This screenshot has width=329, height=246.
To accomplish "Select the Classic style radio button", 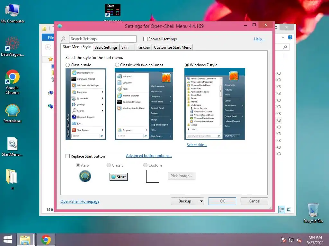I will [x=67, y=65].
